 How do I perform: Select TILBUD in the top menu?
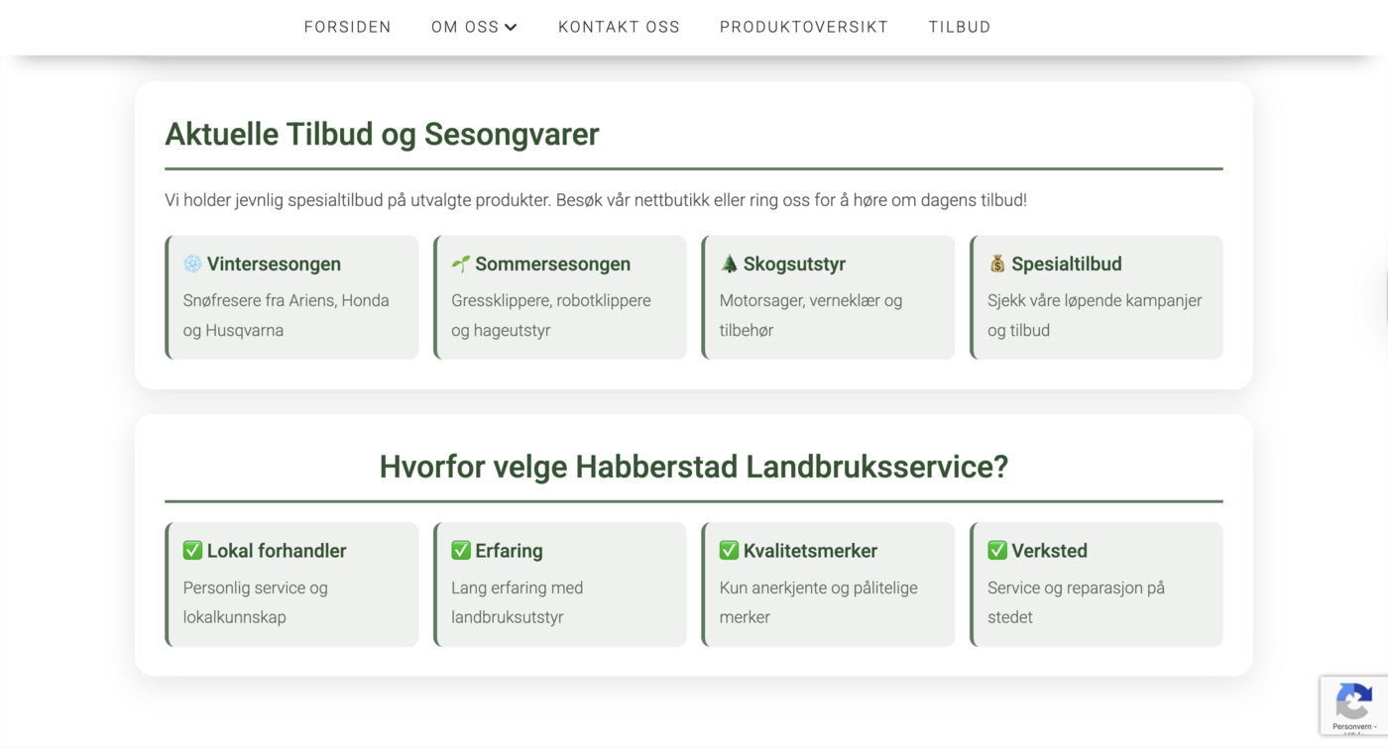(x=959, y=27)
